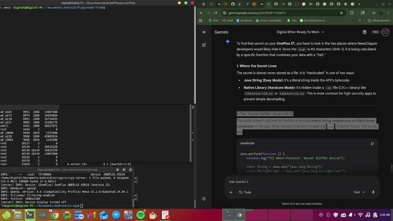Open the terminal app in taskbar

click(30, 215)
